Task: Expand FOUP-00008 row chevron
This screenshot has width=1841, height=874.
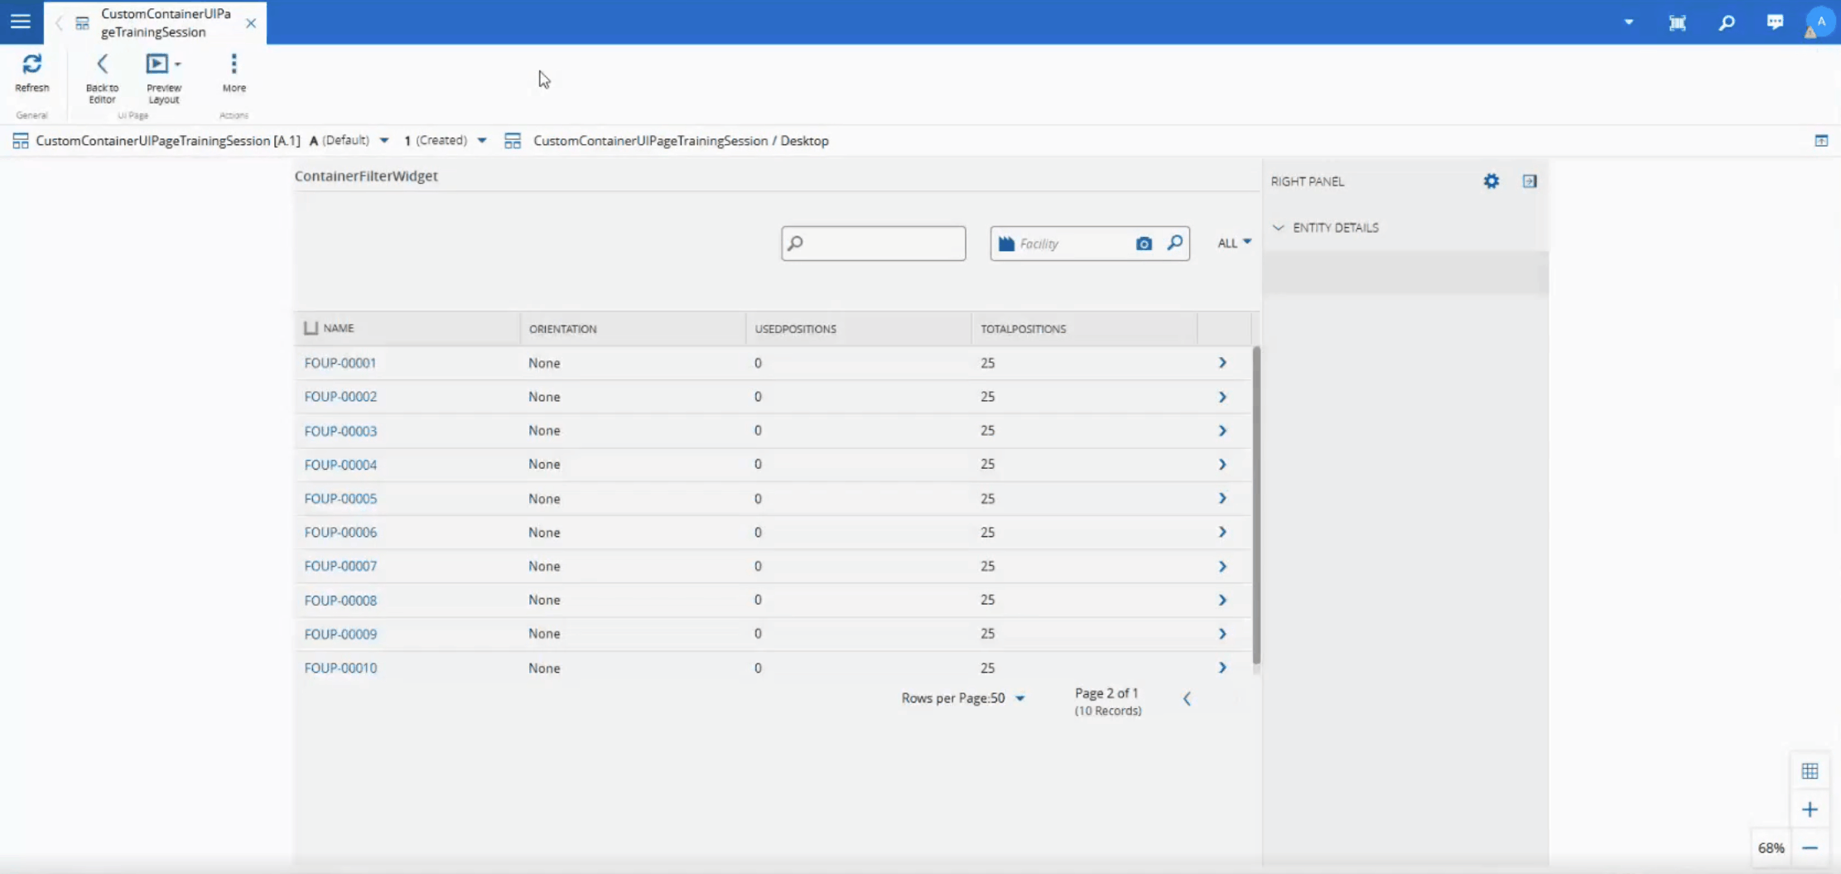Action: (1222, 600)
